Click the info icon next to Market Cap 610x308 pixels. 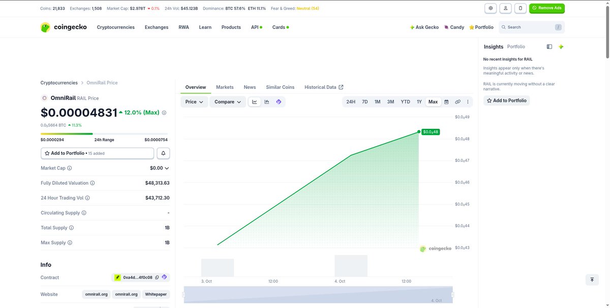(x=70, y=168)
